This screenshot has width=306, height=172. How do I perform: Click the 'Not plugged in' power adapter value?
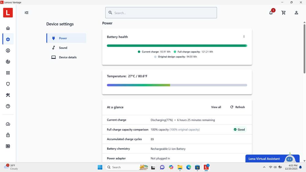(160, 158)
